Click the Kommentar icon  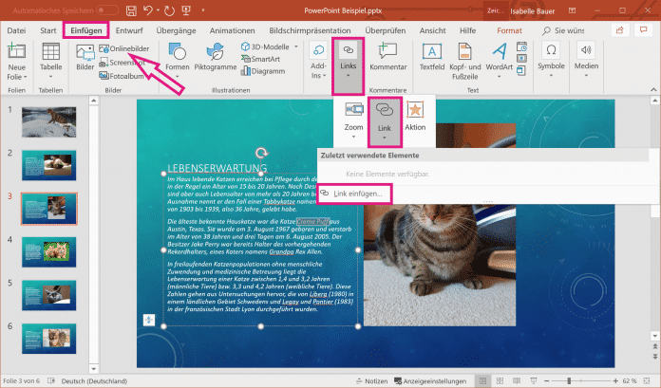[387, 59]
